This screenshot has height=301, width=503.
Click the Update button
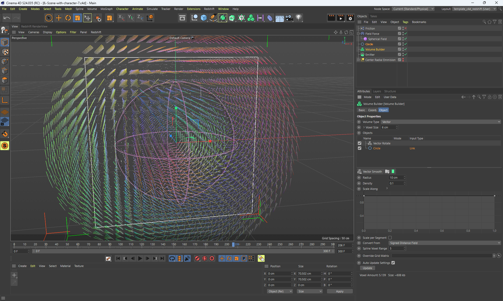367,268
